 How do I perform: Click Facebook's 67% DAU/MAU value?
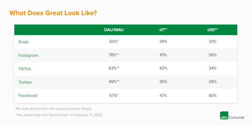click(x=114, y=96)
